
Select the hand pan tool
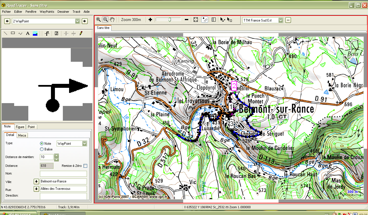coord(112,20)
